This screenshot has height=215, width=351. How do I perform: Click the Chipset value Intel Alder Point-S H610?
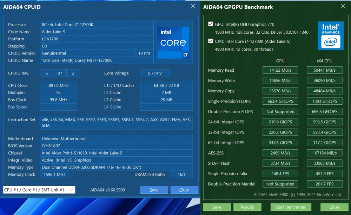coord(116,153)
